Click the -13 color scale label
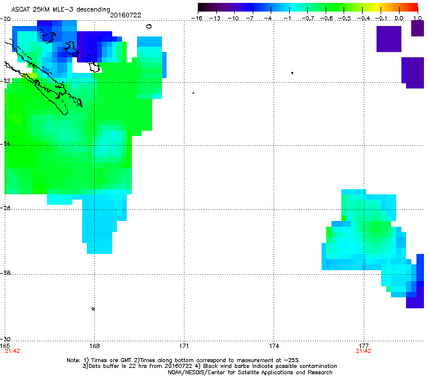 tap(215, 19)
